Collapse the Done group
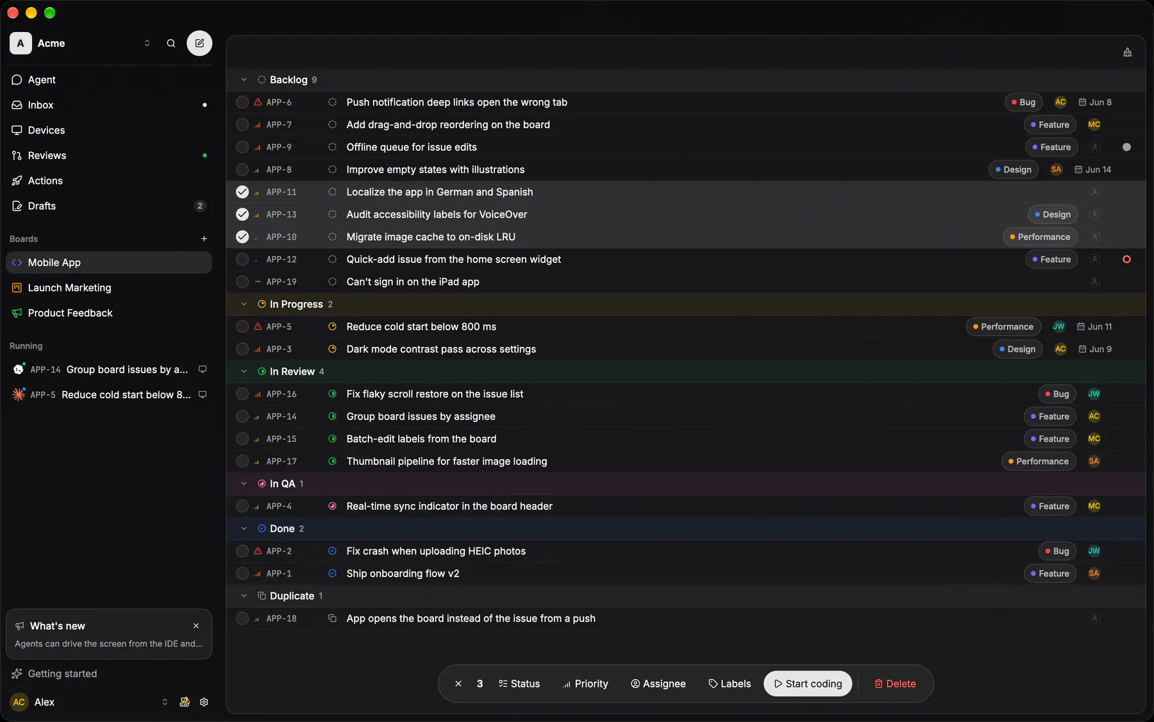Image resolution: width=1154 pixels, height=722 pixels. pos(244,528)
